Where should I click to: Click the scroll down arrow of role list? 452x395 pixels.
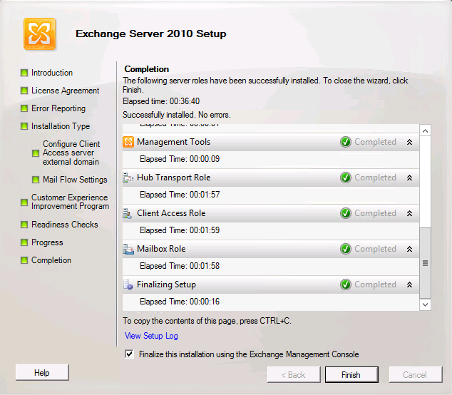point(425,304)
